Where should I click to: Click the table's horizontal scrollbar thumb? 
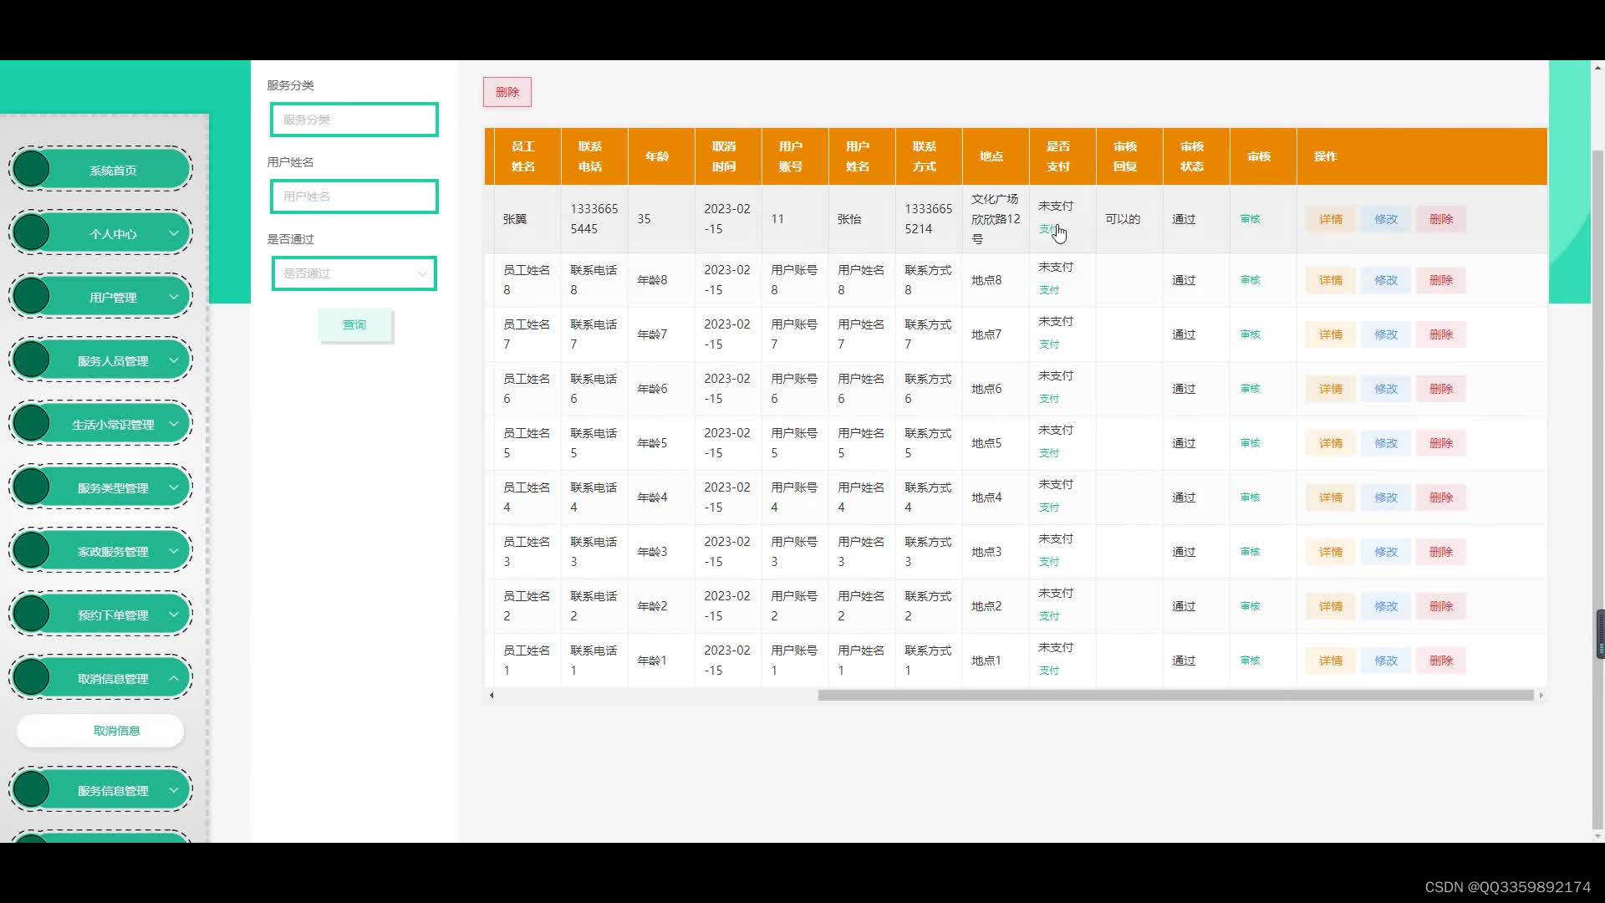[1175, 695]
